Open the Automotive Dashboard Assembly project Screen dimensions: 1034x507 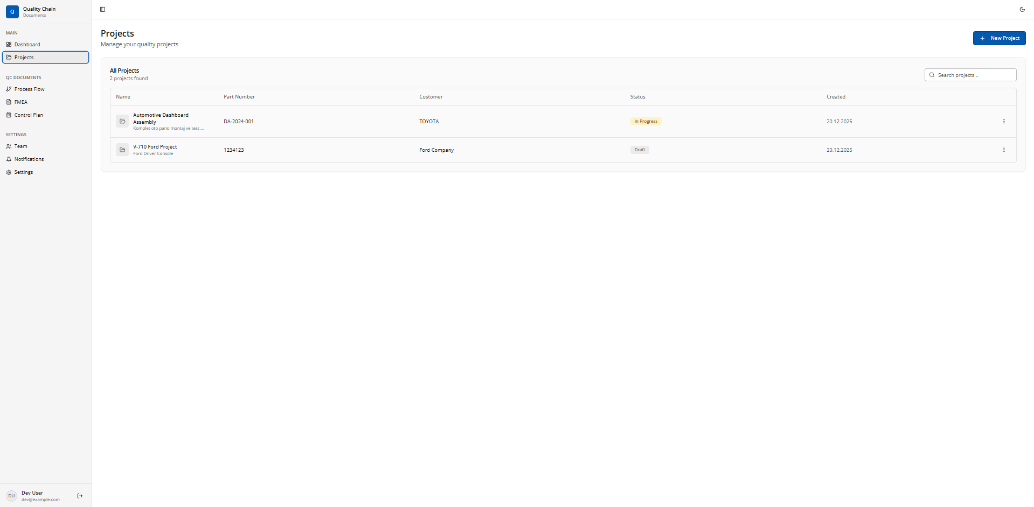point(161,118)
